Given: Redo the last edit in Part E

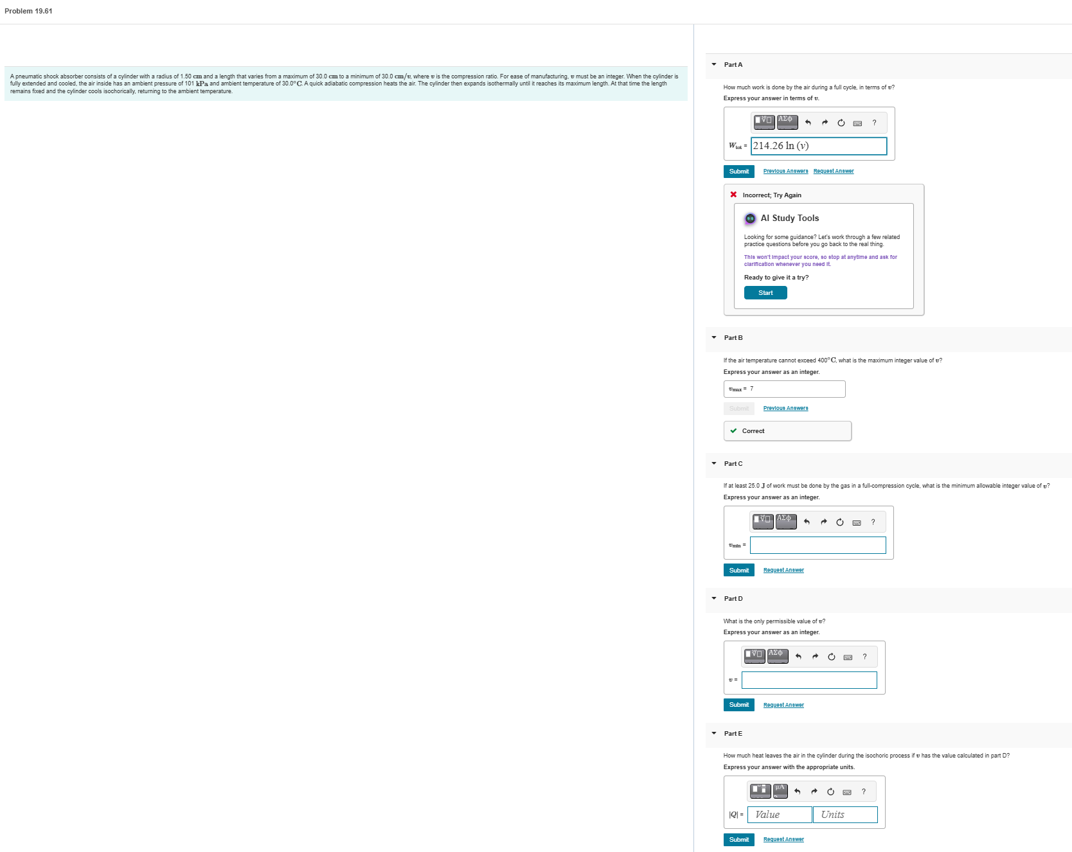Looking at the screenshot, I should click(814, 792).
